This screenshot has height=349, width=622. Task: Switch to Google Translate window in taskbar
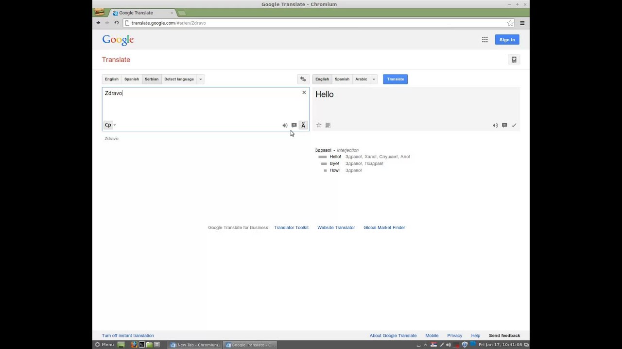251,345
